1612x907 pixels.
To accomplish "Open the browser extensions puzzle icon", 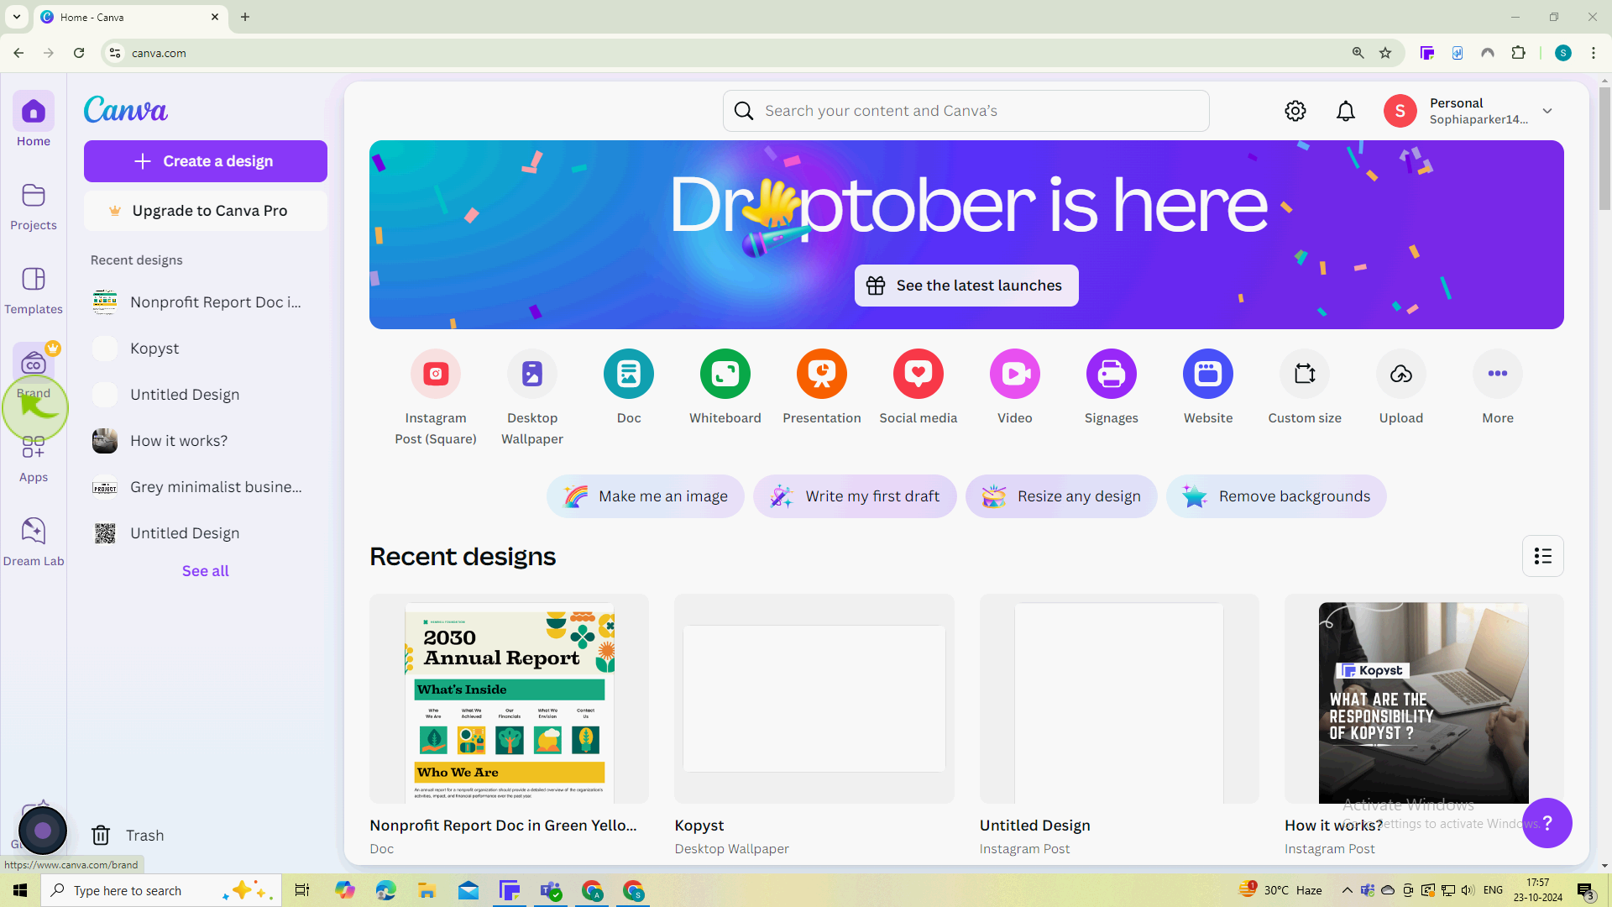I will click(1518, 53).
